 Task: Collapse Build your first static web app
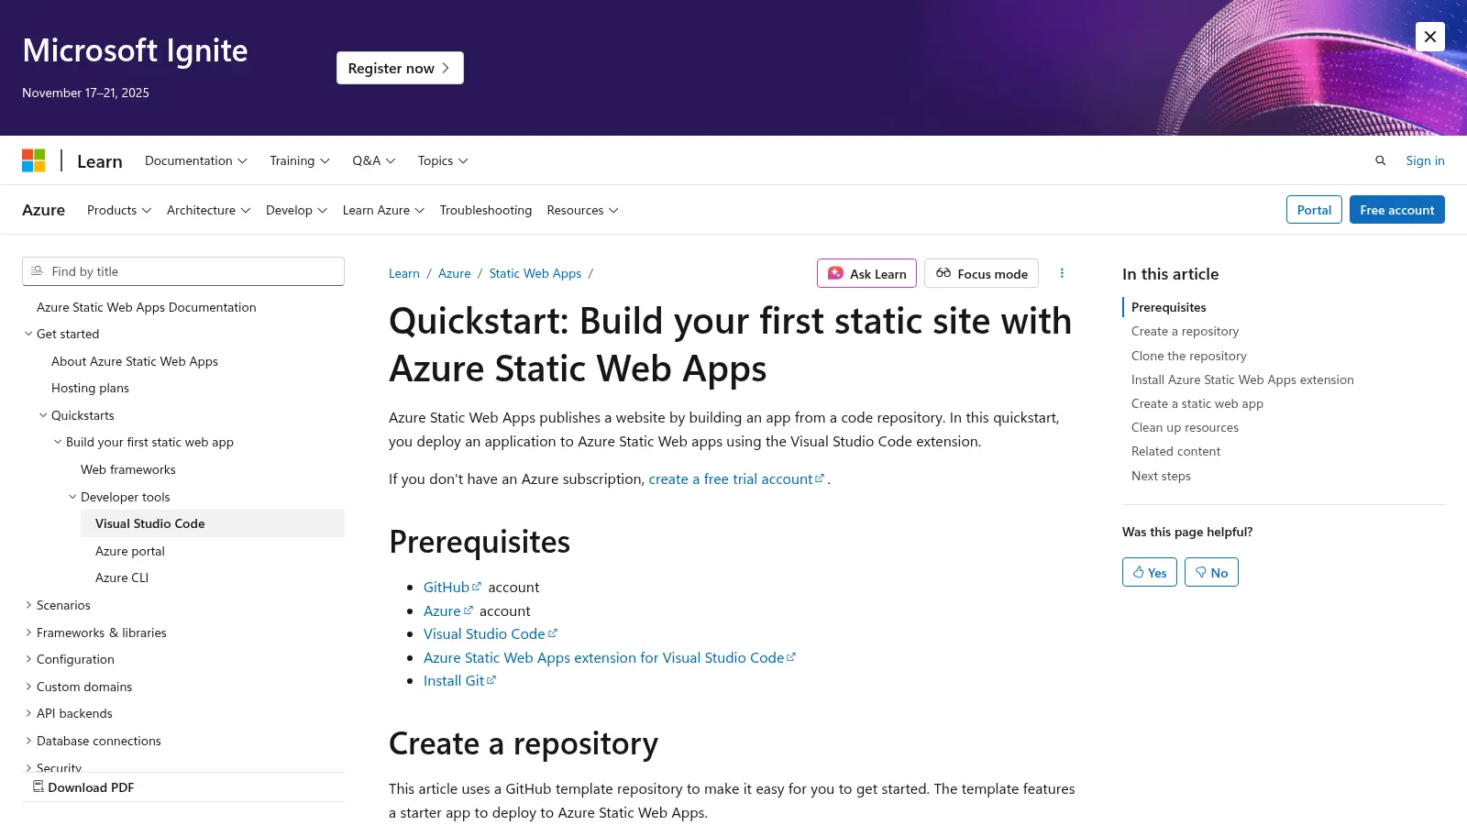[143, 442]
